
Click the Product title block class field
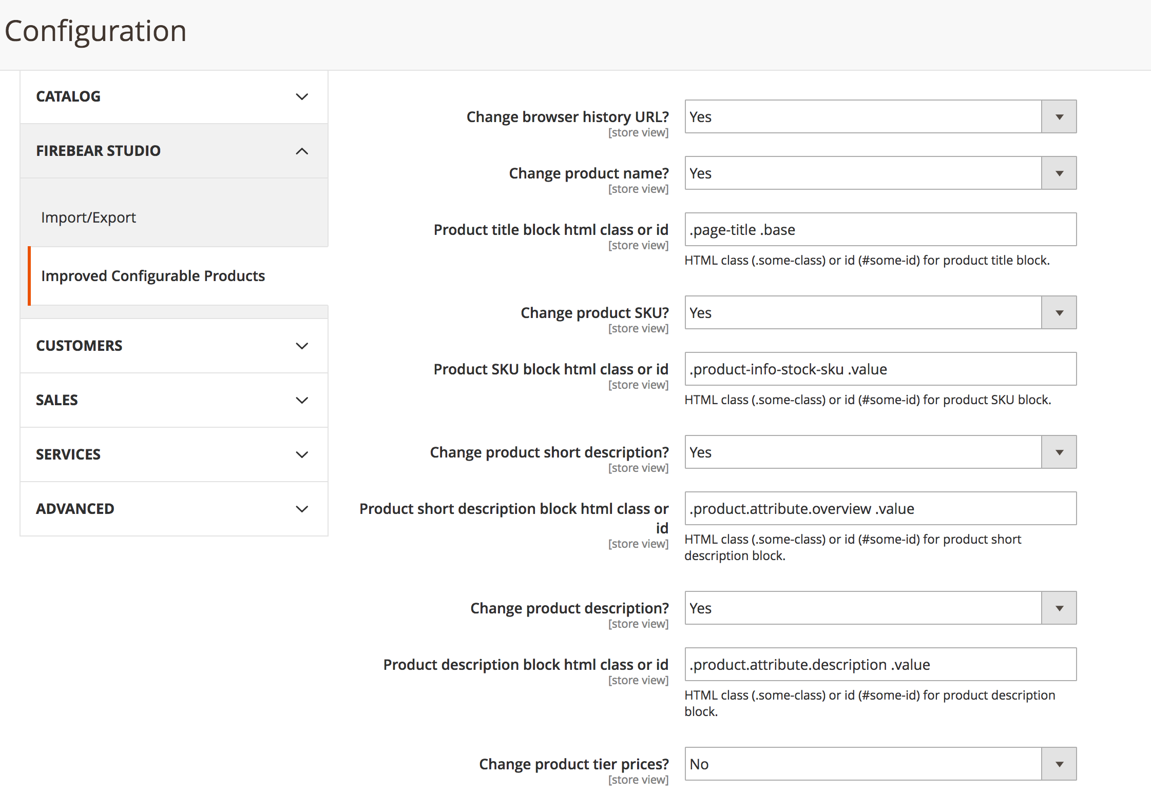point(880,230)
